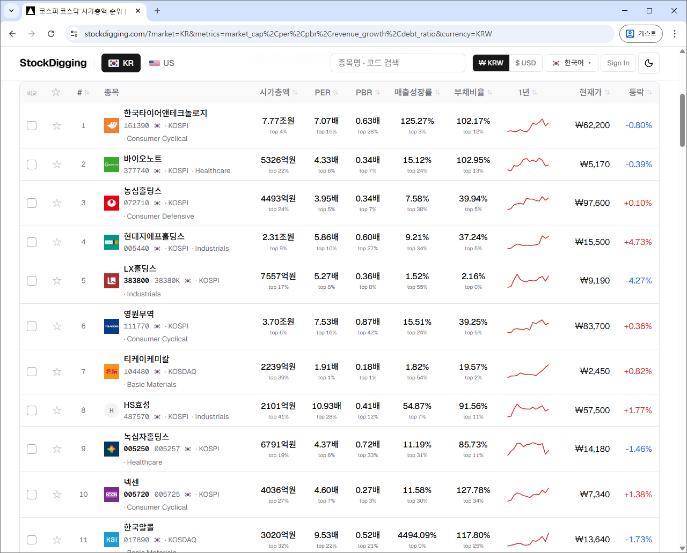Open the 한국타이어앤테크놀로지 company logo

(x=112, y=125)
